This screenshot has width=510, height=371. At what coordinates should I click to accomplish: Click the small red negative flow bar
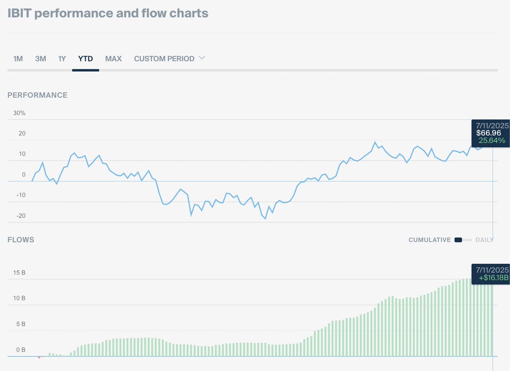coord(39,357)
